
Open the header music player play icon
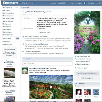click(85, 3)
